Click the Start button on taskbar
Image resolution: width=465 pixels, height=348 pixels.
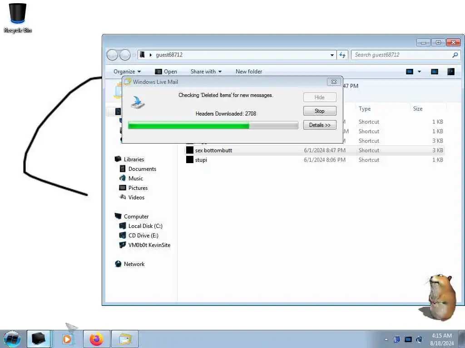pos(12,339)
